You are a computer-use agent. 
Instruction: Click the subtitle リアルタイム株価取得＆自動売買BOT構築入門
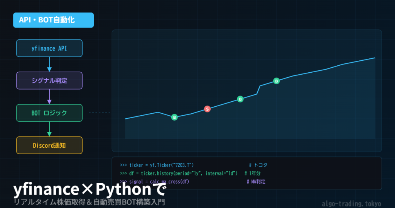pos(89,202)
